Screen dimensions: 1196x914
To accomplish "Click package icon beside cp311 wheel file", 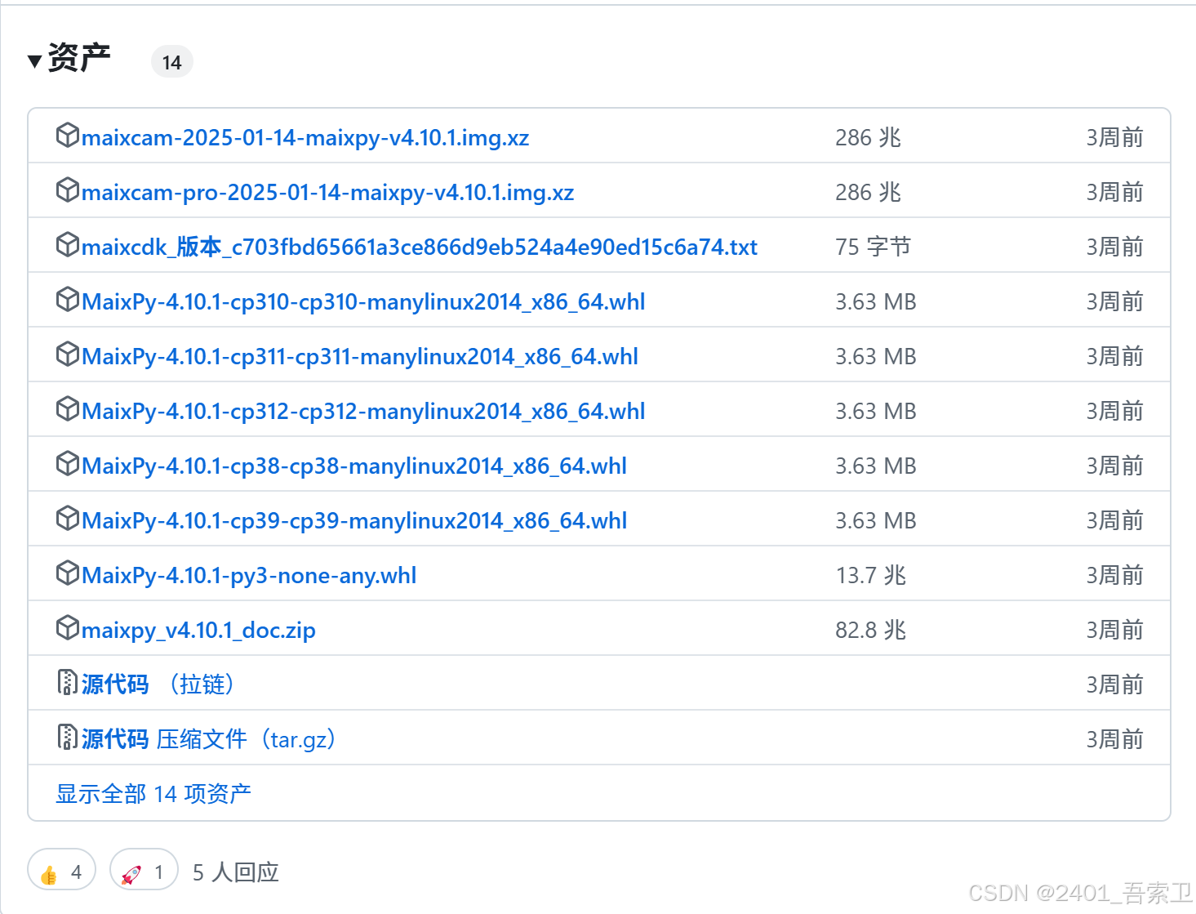I will [67, 354].
